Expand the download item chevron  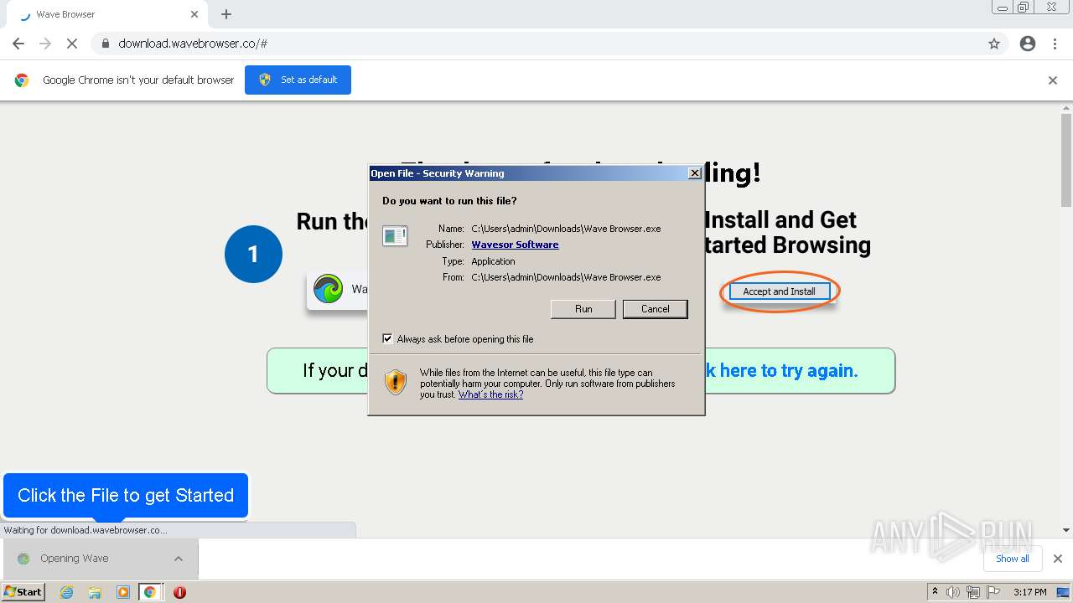[179, 559]
